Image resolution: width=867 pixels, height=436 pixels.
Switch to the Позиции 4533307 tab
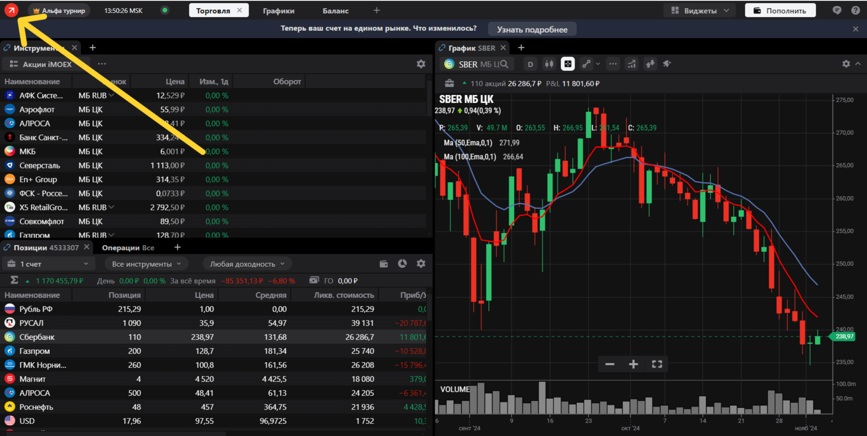pos(46,248)
